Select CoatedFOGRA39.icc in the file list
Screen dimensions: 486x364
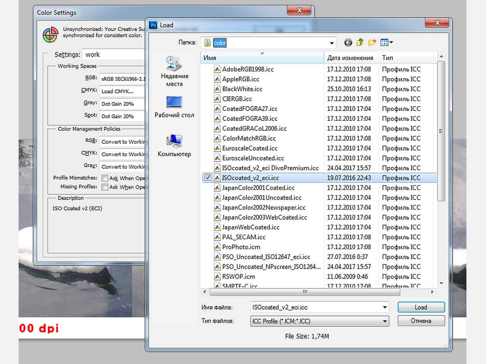click(x=250, y=119)
